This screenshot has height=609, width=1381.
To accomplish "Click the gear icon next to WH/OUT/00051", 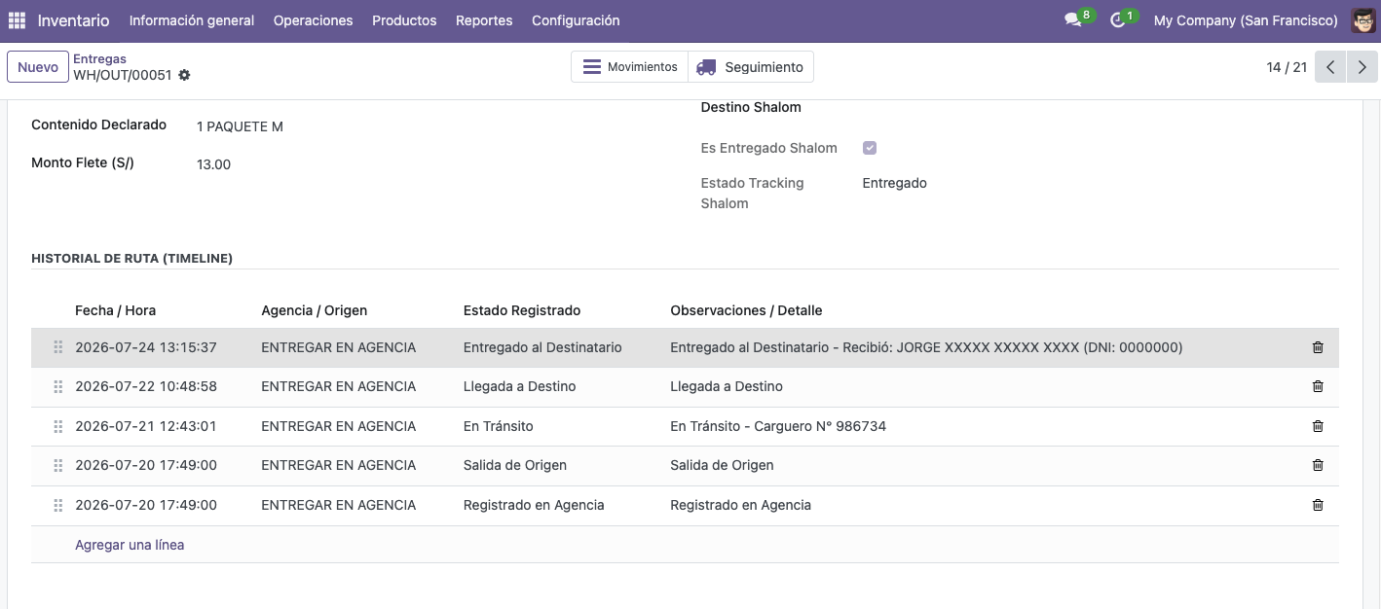I will click(184, 75).
